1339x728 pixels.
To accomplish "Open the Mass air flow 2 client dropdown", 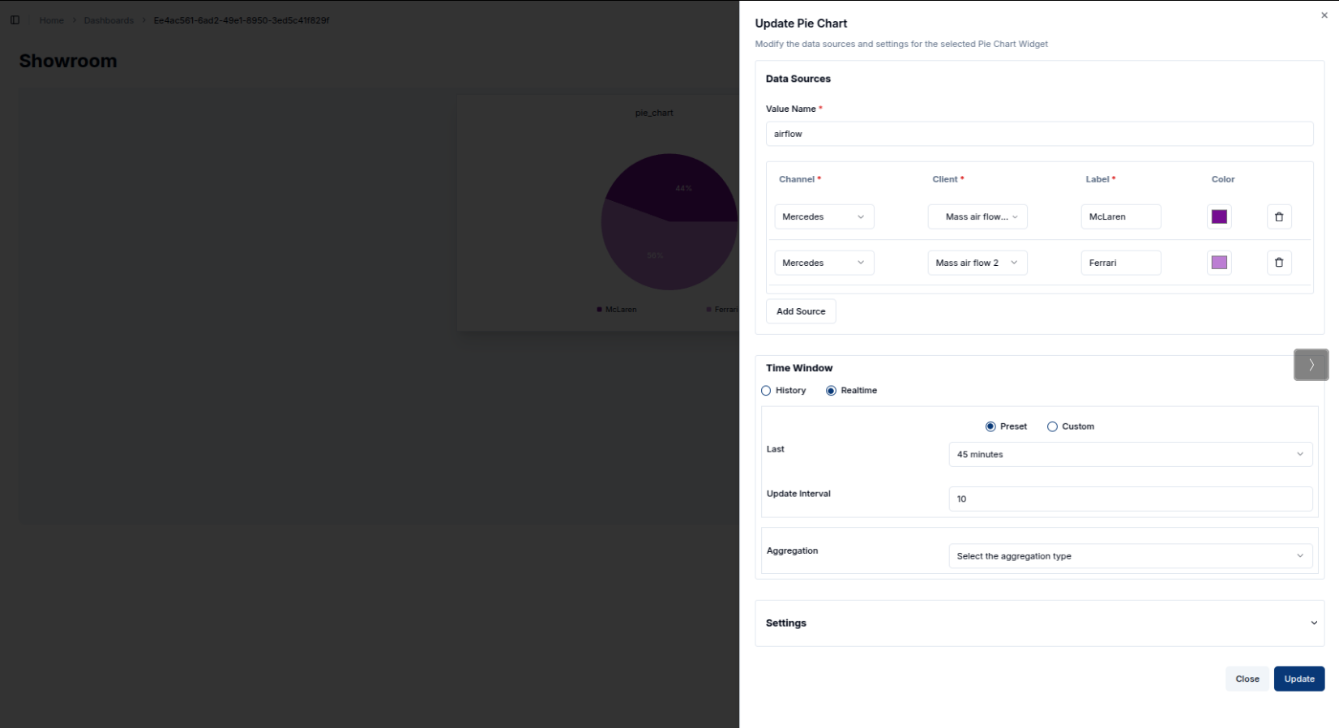I will (x=978, y=263).
